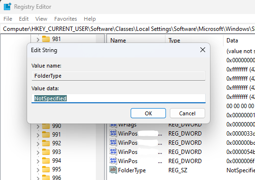Open the Help menu

[90, 19]
